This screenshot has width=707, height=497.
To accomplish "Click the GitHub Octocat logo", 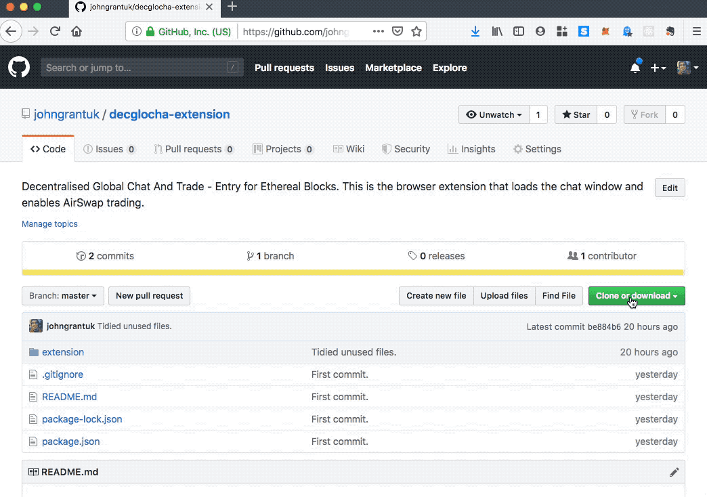I will (19, 68).
